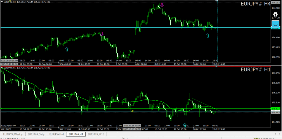The height and width of the screenshot is (139, 282).
Task: Open the EURJPY#,H4 chart tab
Action: coord(57,134)
